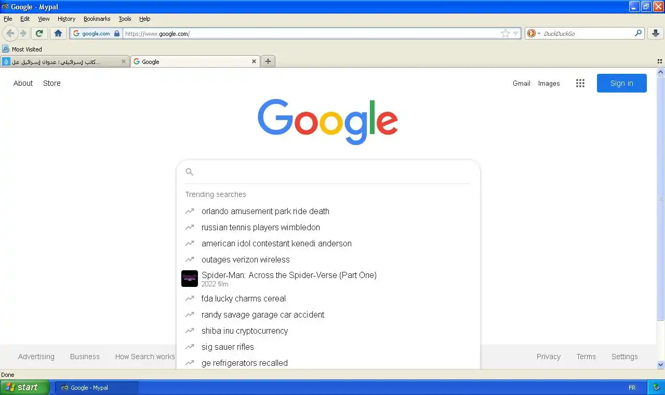This screenshot has width=665, height=395.
Task: Click the Spider-Man film thumbnail
Action: click(x=190, y=279)
